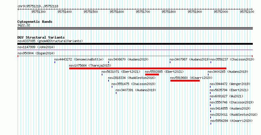Viewport: 261px width, 135px height.
Task: Click the 95752000 ruler coordinate
Action: coord(221,12)
